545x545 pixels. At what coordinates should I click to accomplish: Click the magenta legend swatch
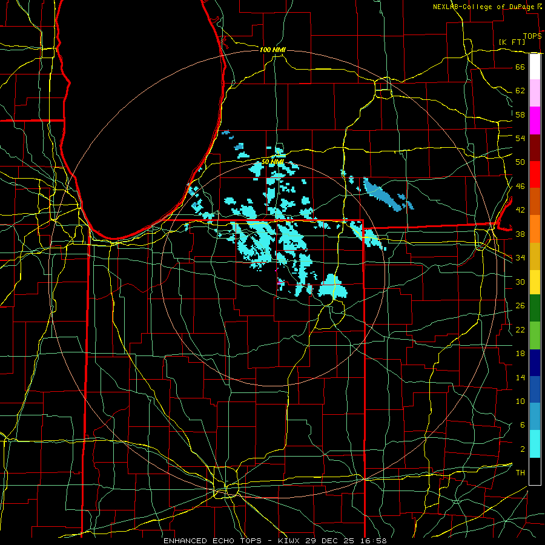(x=535, y=121)
